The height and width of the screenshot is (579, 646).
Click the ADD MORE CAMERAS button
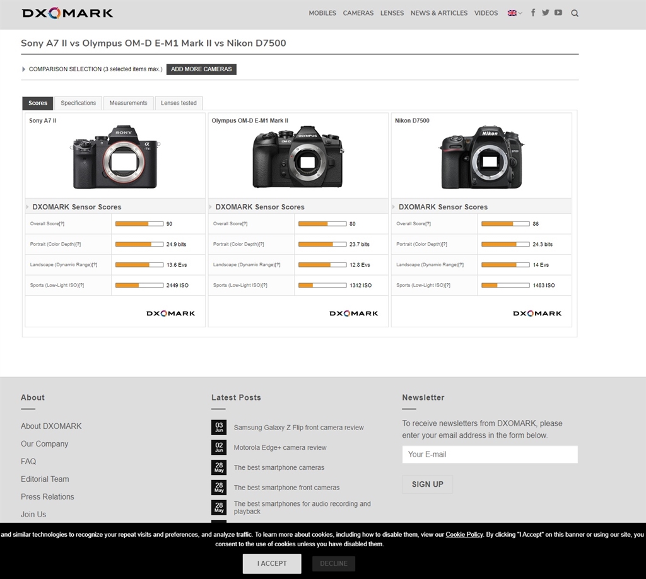[x=201, y=69]
